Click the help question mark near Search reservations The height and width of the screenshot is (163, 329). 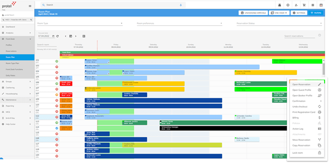[320, 35]
